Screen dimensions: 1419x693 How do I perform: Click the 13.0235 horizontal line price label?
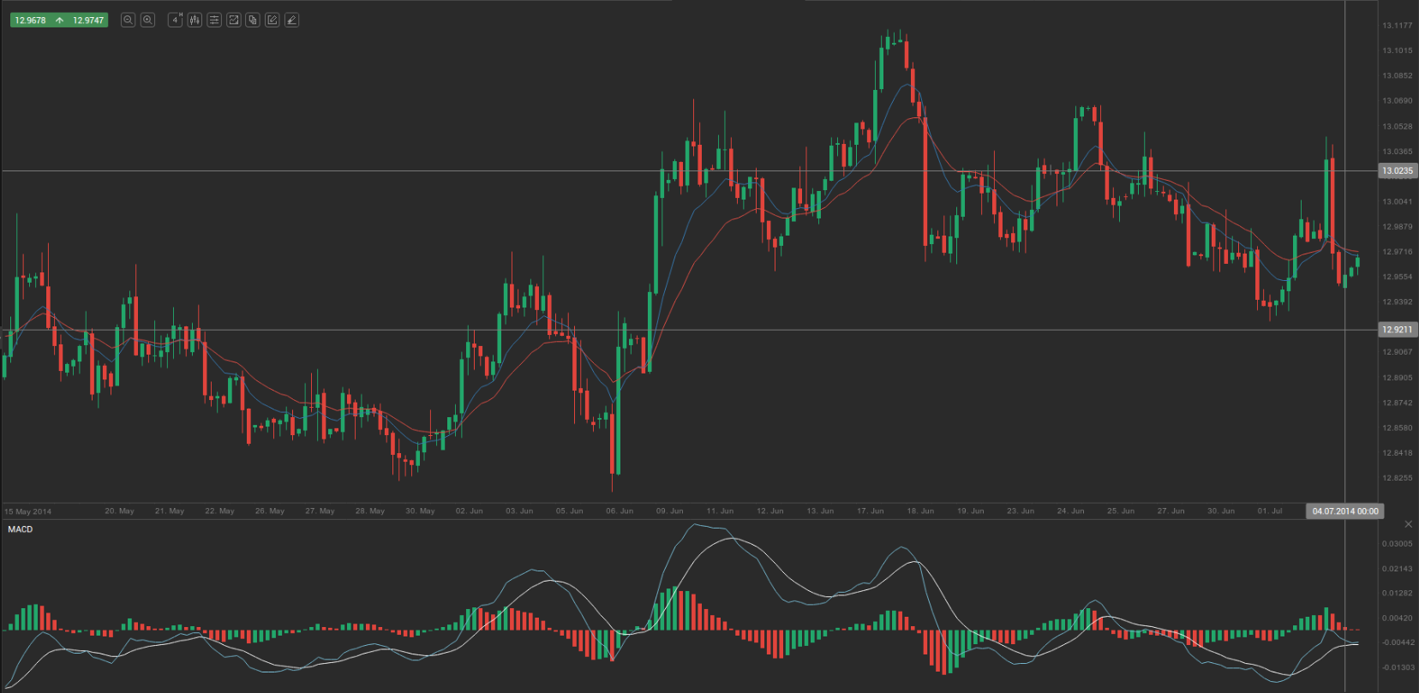[x=1397, y=171]
